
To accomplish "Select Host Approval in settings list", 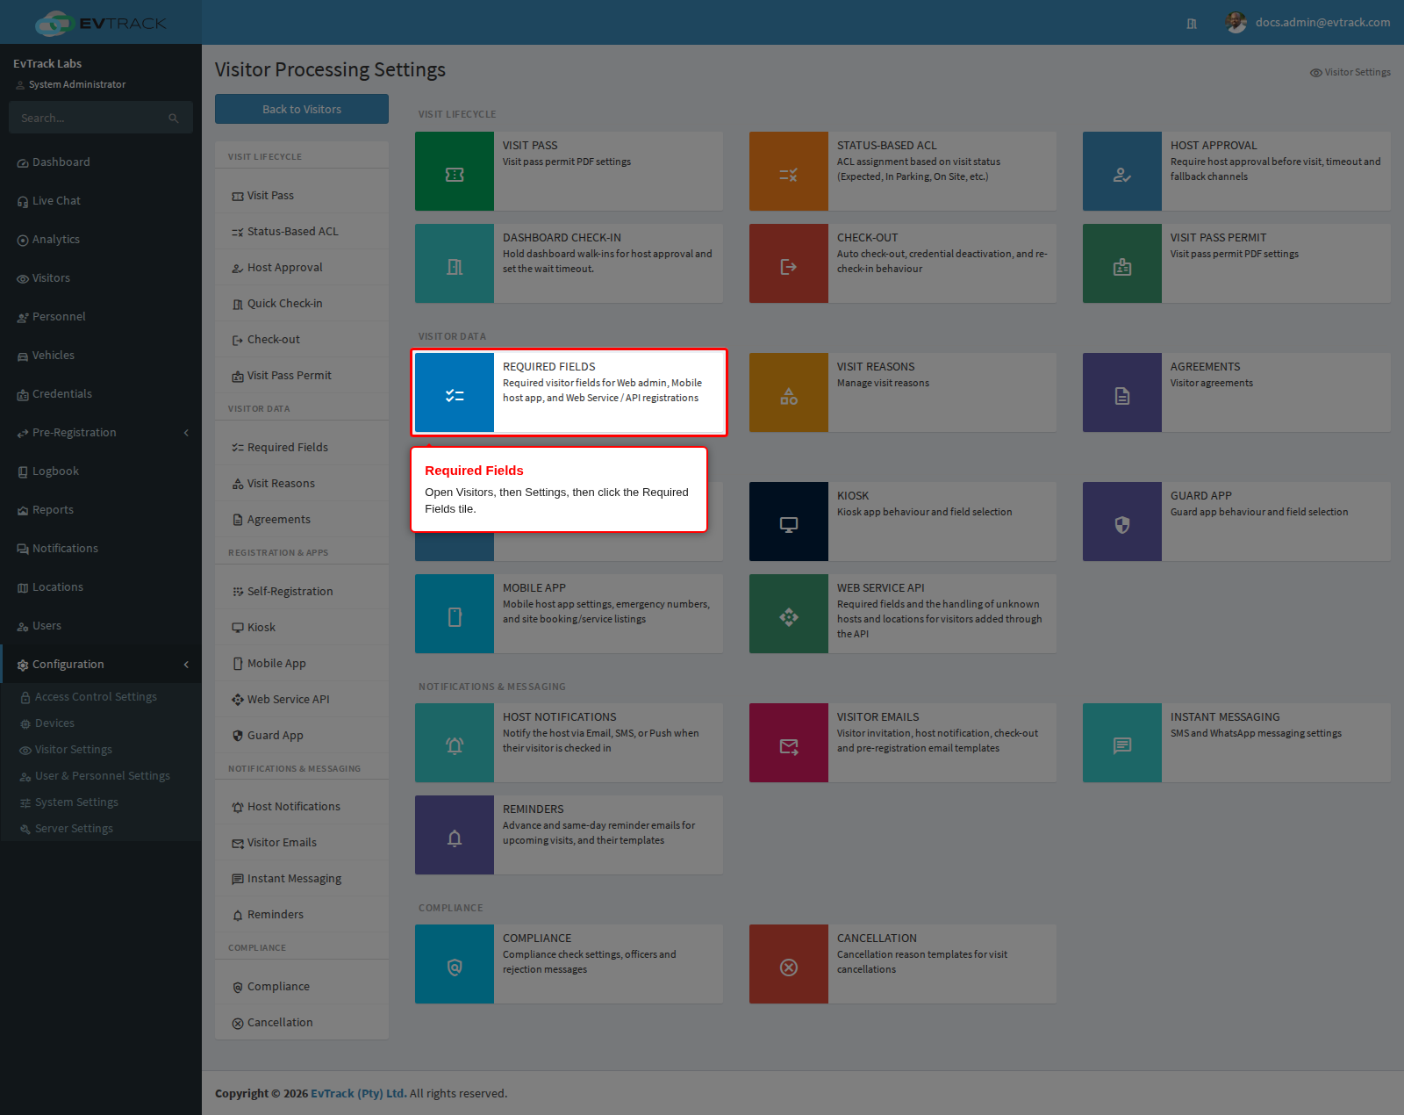I will (x=302, y=268).
